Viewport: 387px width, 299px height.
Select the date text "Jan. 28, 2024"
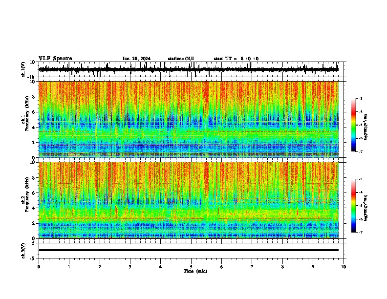[x=136, y=59]
